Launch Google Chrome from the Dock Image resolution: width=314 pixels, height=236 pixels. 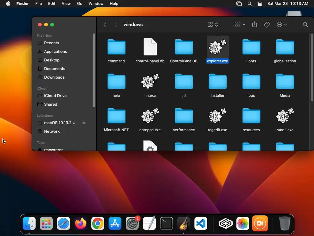(x=98, y=223)
